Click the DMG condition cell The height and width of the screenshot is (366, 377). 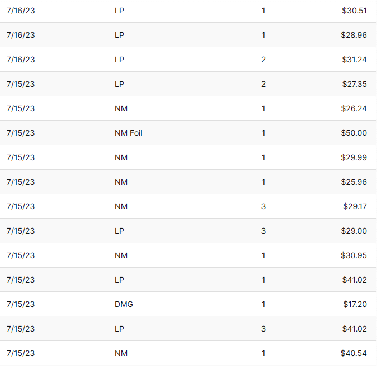pyautogui.click(x=124, y=304)
